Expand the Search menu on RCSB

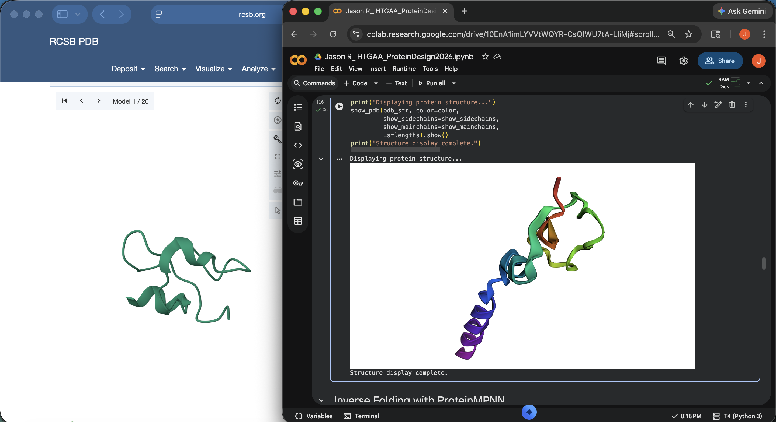coord(170,69)
